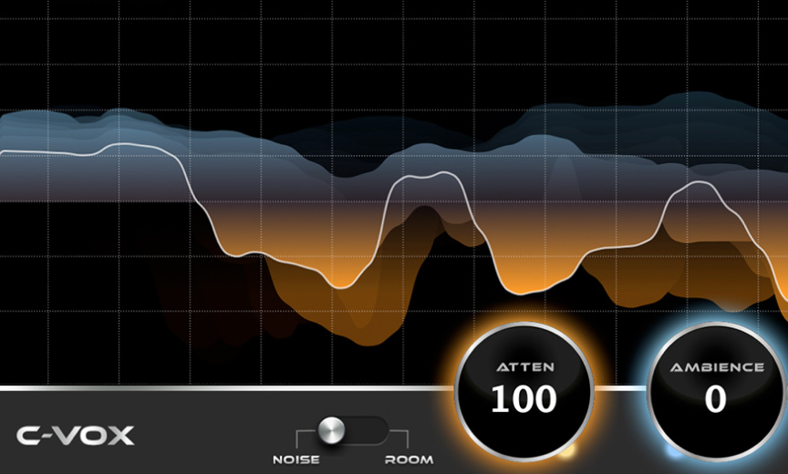This screenshot has height=474, width=788.
Task: Click the ATTEN value 100
Action: coord(524,399)
